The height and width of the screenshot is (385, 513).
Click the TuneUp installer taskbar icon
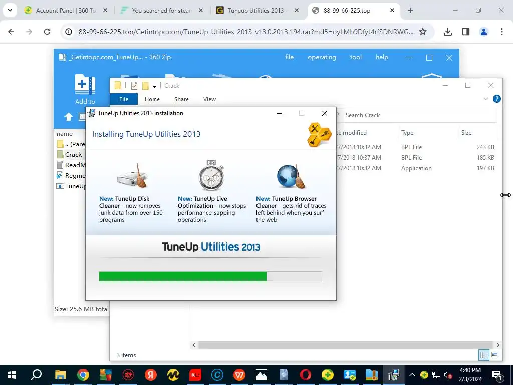tap(394, 375)
